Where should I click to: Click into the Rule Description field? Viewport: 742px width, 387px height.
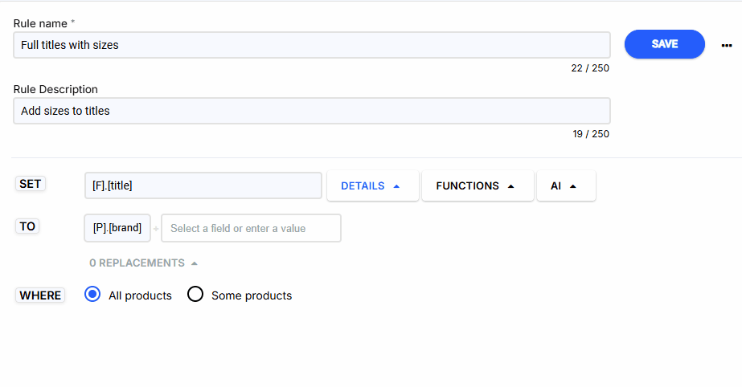click(x=311, y=111)
